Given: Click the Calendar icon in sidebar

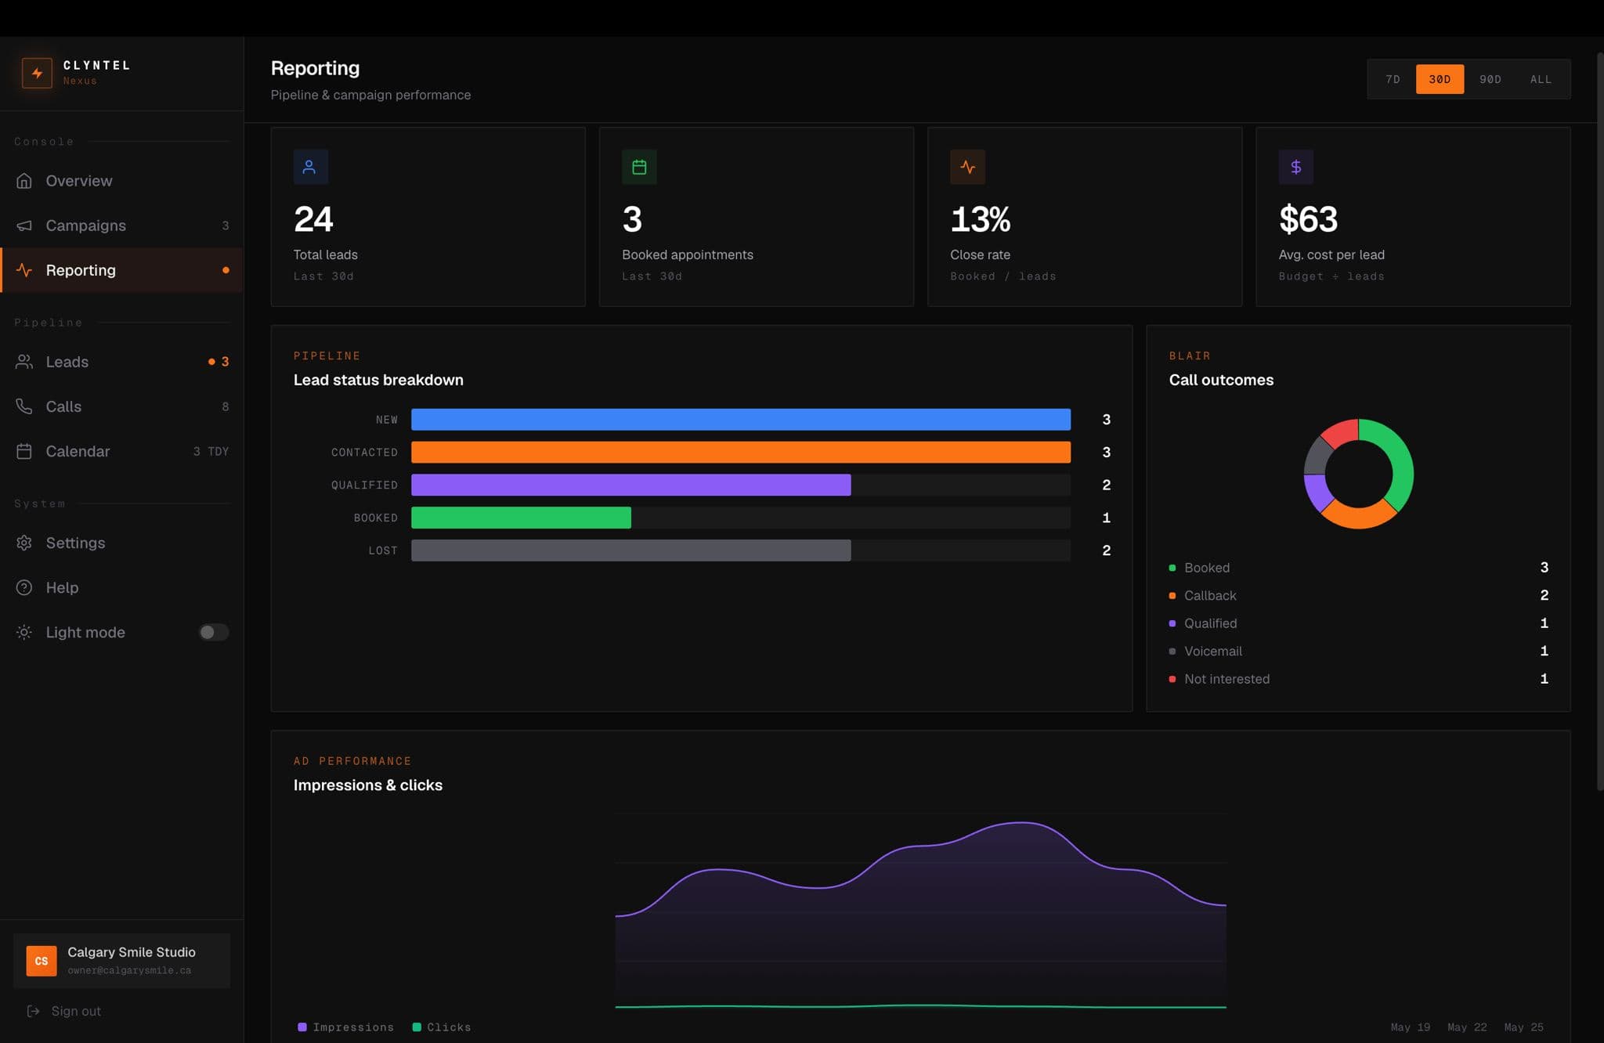Looking at the screenshot, I should (24, 451).
